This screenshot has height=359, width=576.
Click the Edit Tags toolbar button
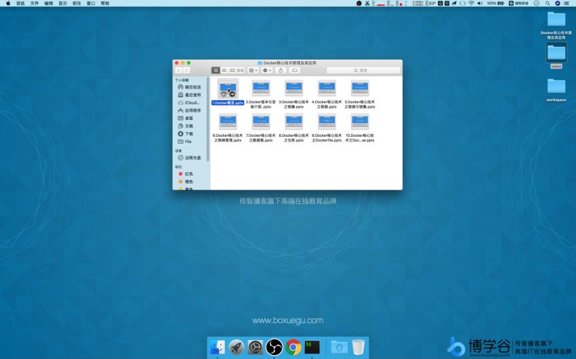[x=295, y=70]
